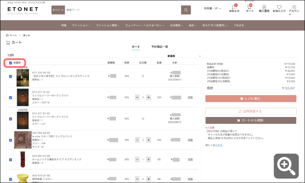Decrease quantity for le colis relax pants
Screen dimensions: 305x183
click(x=137, y=140)
